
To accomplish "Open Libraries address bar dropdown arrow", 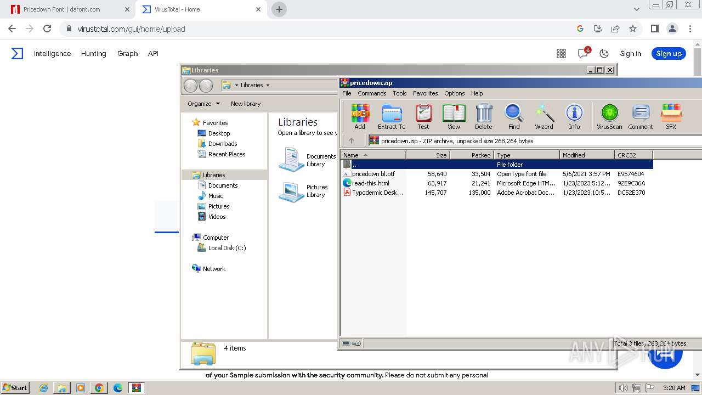I will [x=268, y=85].
